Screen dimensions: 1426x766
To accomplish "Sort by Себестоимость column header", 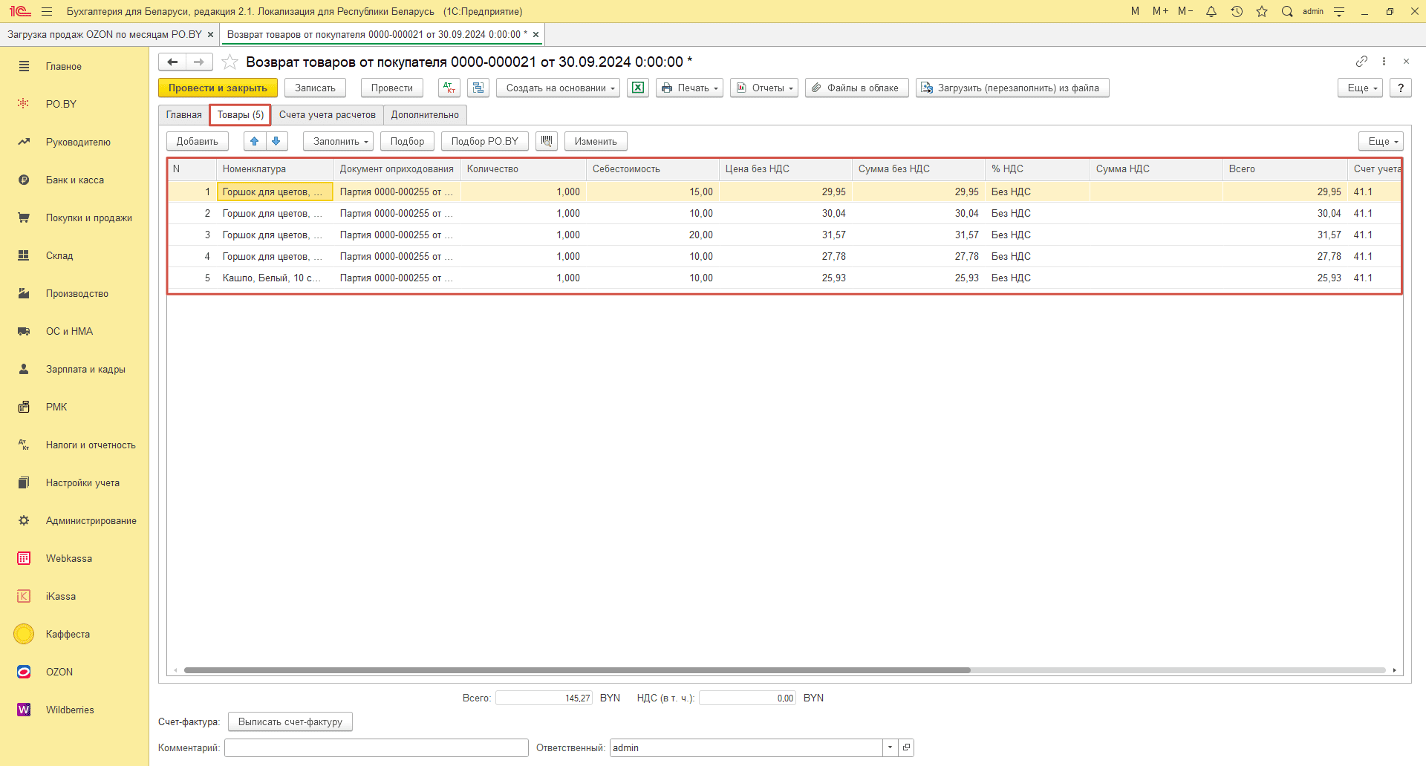I will pyautogui.click(x=652, y=168).
